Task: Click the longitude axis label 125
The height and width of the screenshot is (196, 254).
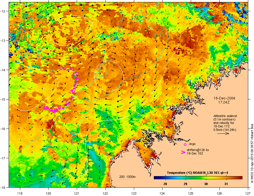Action: pyautogui.click(x=191, y=193)
